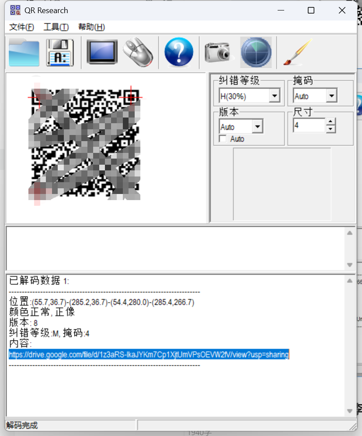The width and height of the screenshot is (362, 436).
Task: Click the decoded drive.google.com URL text
Action: pyautogui.click(x=149, y=355)
